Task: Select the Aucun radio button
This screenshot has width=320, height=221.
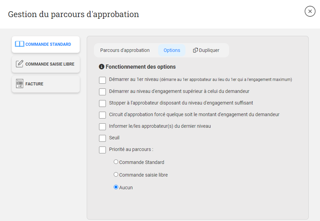Action: (x=116, y=187)
